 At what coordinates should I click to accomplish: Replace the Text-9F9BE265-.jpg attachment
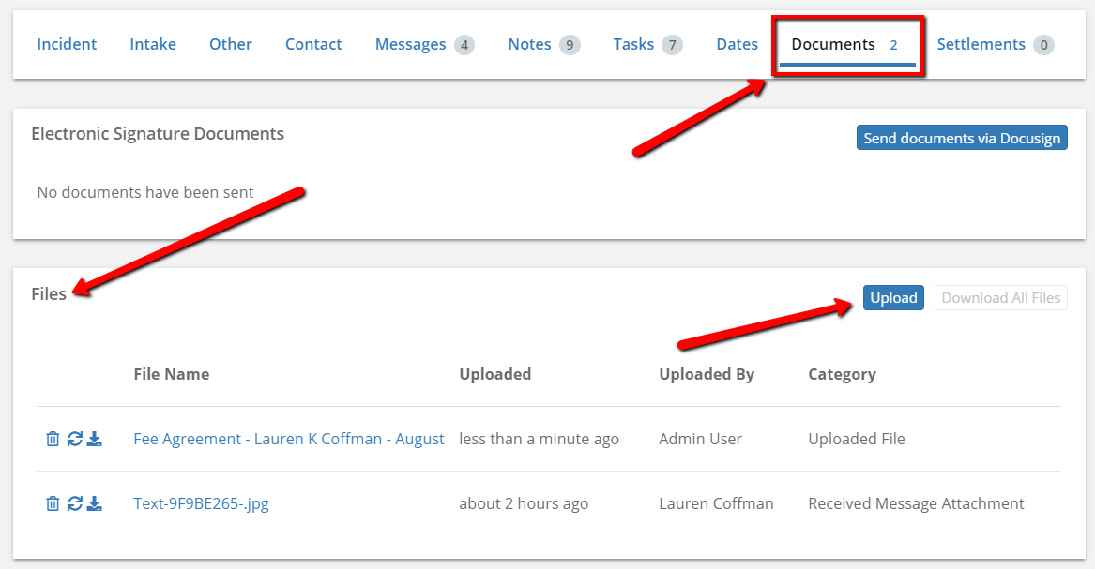[73, 503]
